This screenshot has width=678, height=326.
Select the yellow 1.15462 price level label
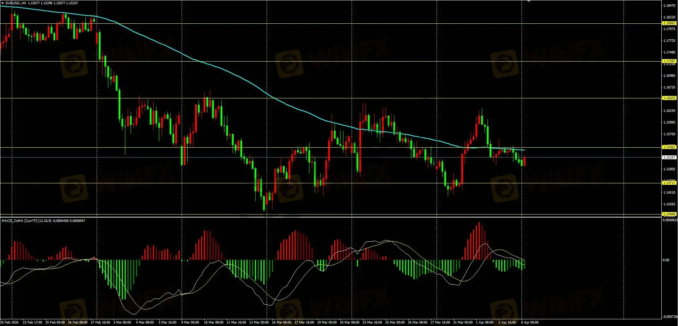pyautogui.click(x=669, y=147)
